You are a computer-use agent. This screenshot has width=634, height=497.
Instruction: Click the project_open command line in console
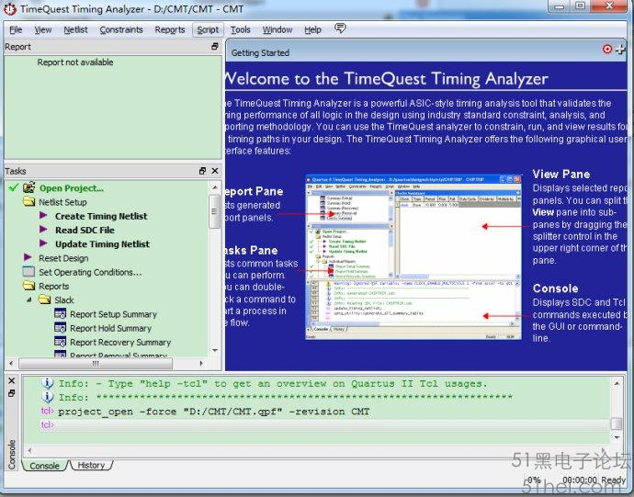(x=213, y=412)
